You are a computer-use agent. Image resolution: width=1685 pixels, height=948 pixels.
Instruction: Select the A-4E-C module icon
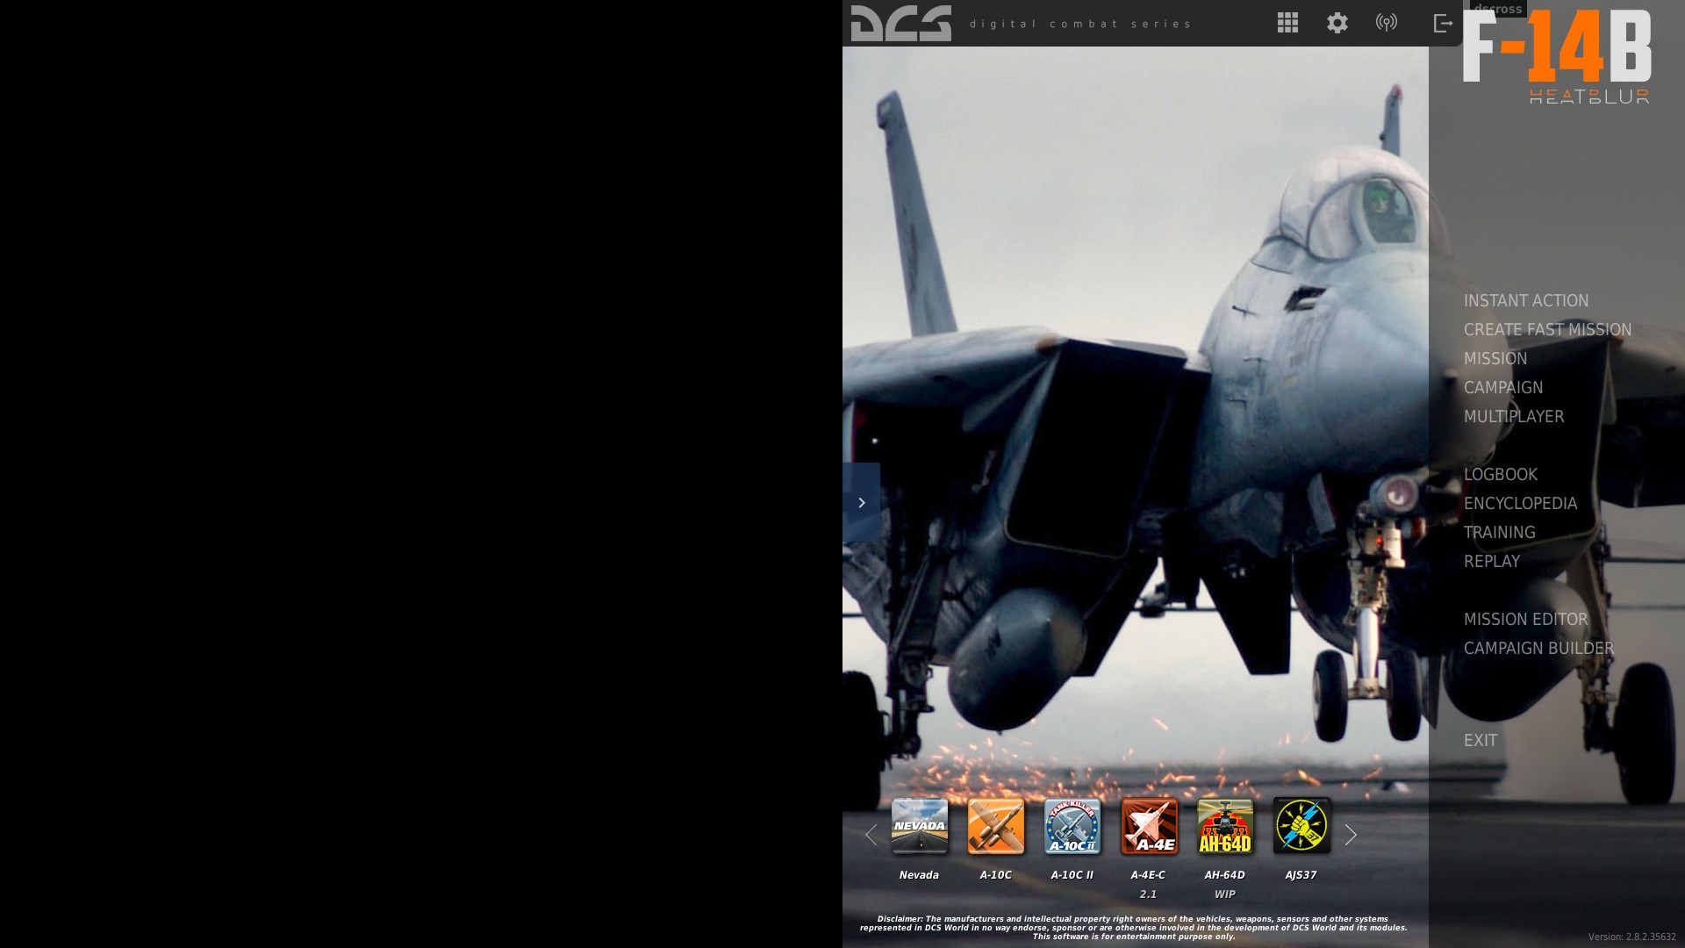click(x=1148, y=826)
